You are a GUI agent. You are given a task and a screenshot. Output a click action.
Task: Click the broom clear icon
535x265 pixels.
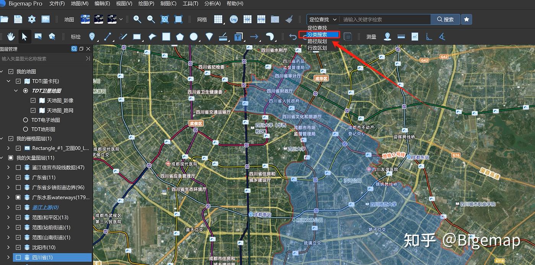pyautogui.click(x=289, y=19)
